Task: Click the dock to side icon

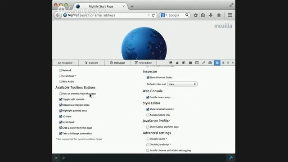Action: point(223,63)
